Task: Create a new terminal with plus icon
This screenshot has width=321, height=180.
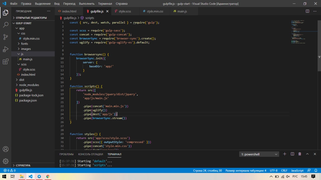Action: click(x=285, y=154)
